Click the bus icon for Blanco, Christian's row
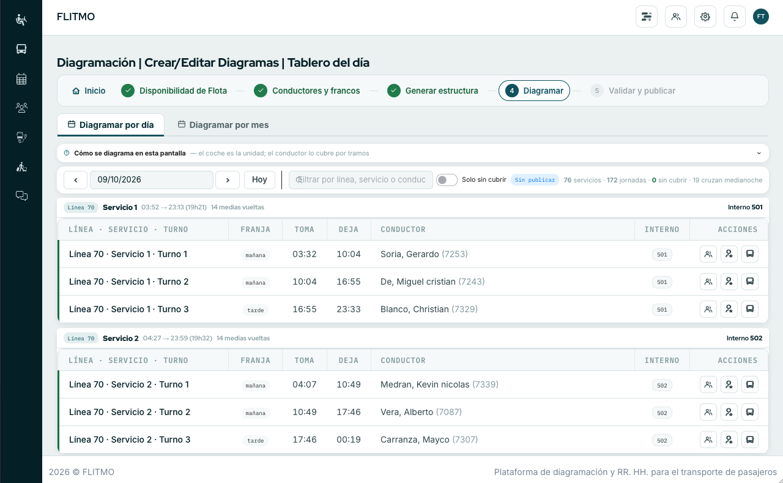 tap(750, 309)
